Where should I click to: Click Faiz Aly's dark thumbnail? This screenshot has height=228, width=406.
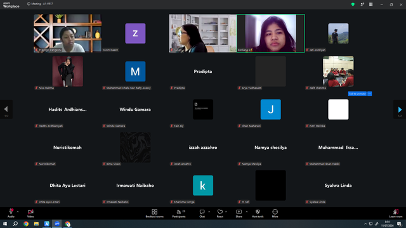pos(203,110)
